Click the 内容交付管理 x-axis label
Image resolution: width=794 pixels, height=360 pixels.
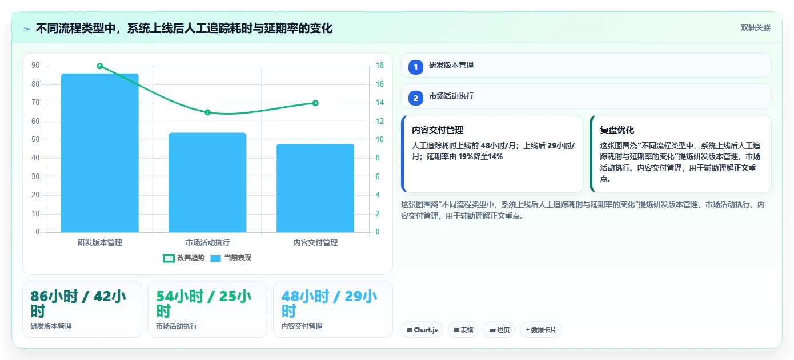point(315,242)
